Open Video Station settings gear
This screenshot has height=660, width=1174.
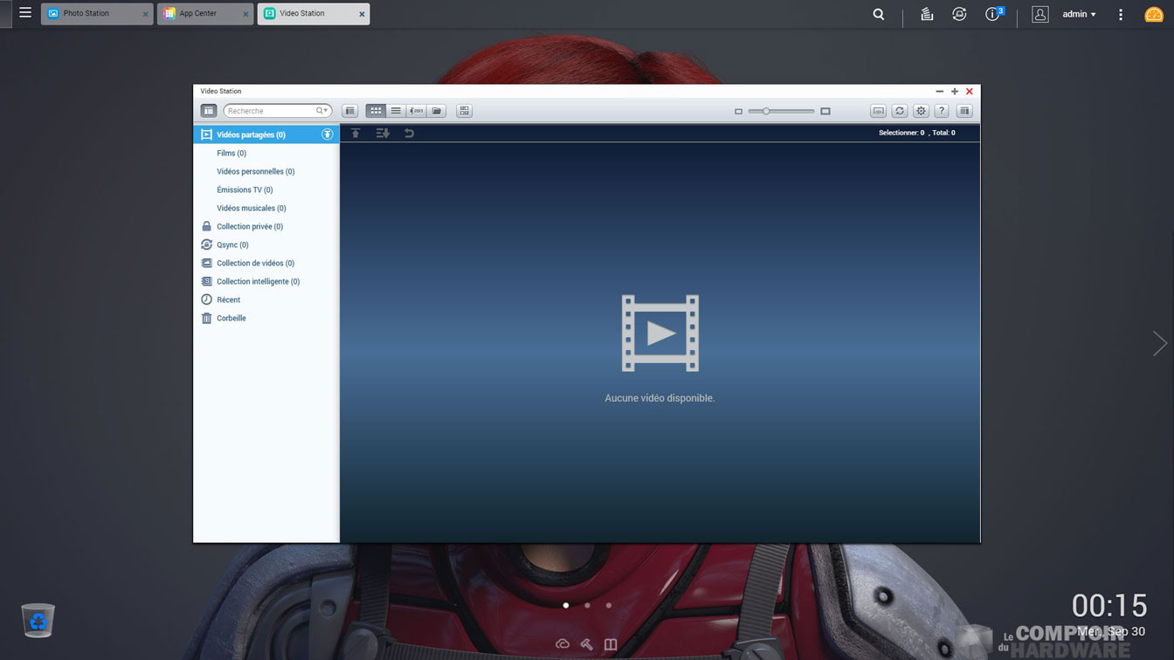click(x=921, y=111)
